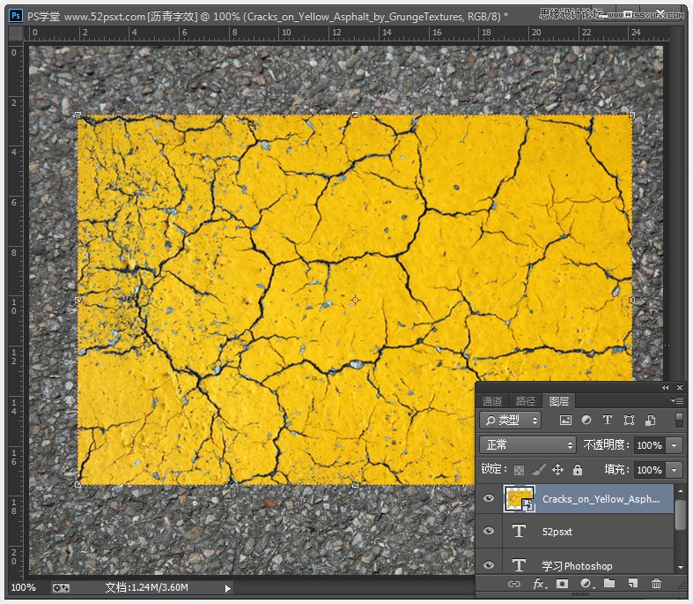
Task: Create a new layer group folder
Action: tap(609, 583)
